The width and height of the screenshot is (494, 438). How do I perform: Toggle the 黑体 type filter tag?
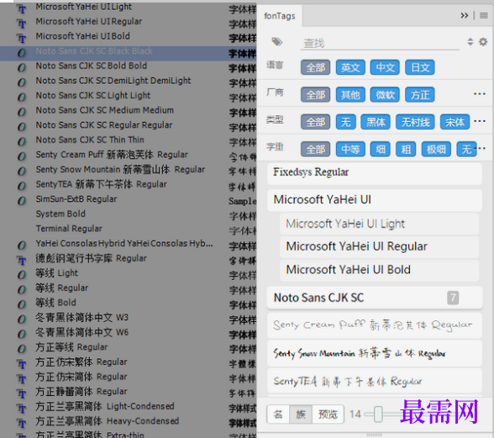click(376, 122)
